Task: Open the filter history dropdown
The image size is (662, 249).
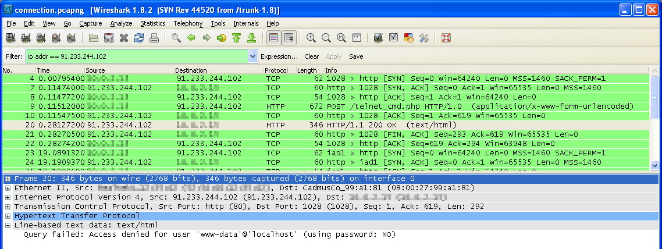Action: pyautogui.click(x=253, y=56)
